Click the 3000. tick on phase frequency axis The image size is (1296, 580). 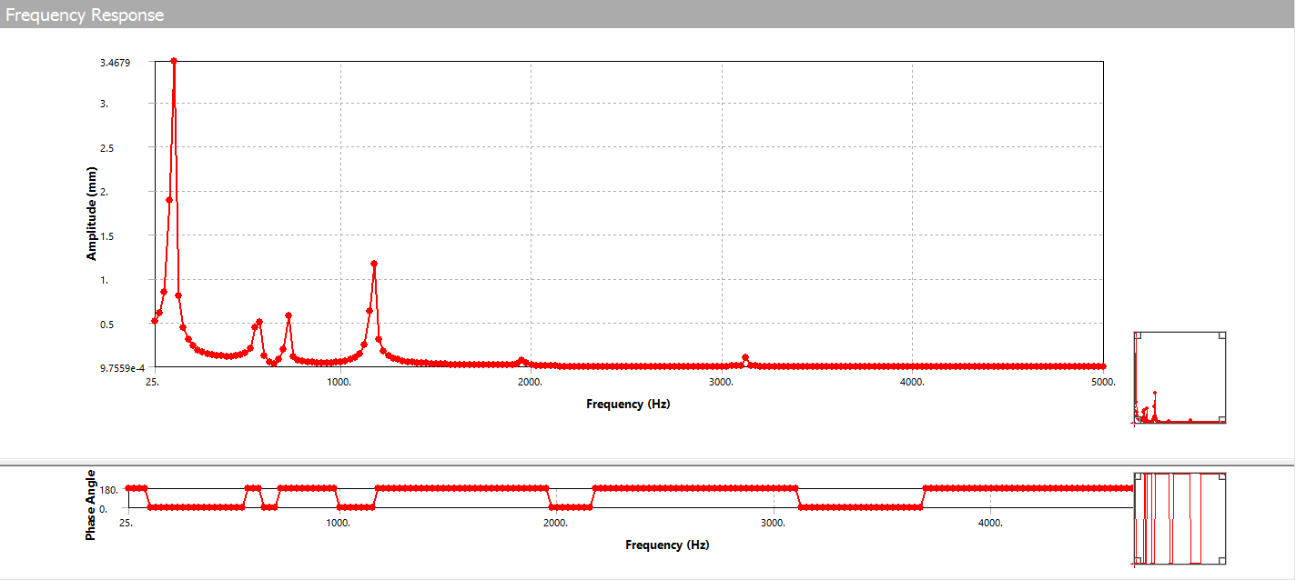773,523
